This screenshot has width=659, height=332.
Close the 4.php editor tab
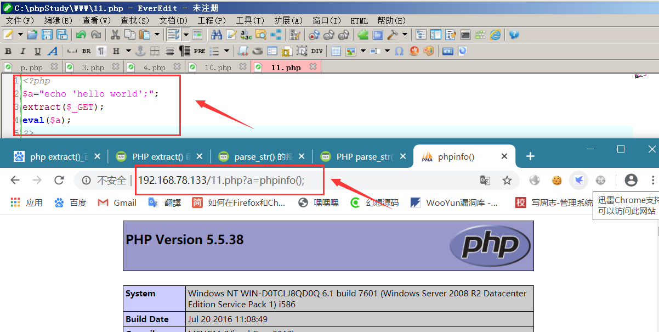[x=177, y=67]
